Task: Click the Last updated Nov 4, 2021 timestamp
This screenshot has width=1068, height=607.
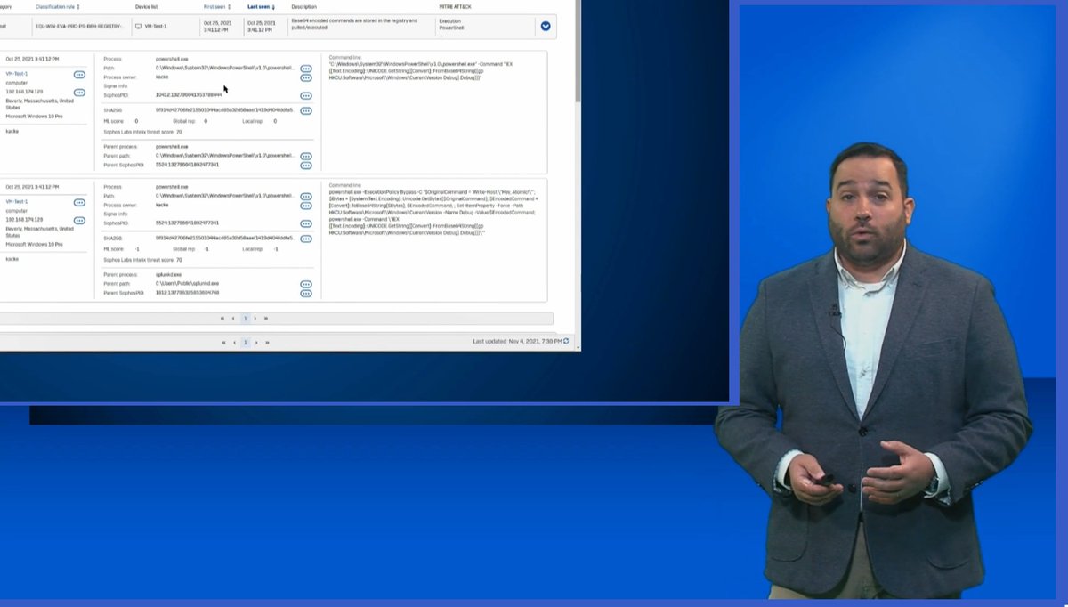Action: click(516, 342)
